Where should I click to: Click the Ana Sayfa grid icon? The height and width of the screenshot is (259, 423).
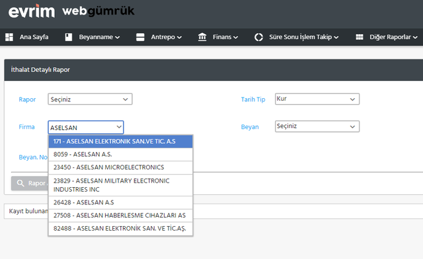point(9,37)
